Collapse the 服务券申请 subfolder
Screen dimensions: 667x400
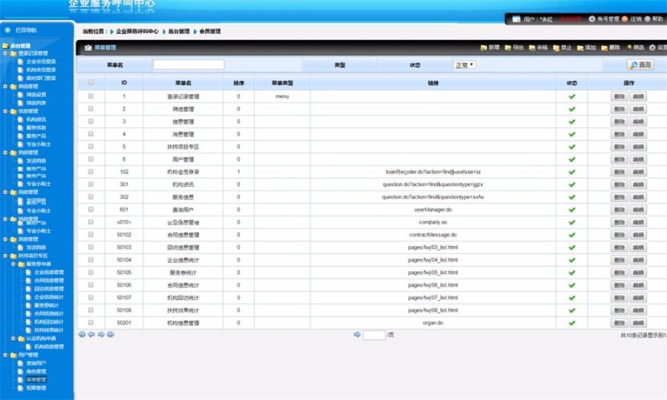[x=13, y=264]
